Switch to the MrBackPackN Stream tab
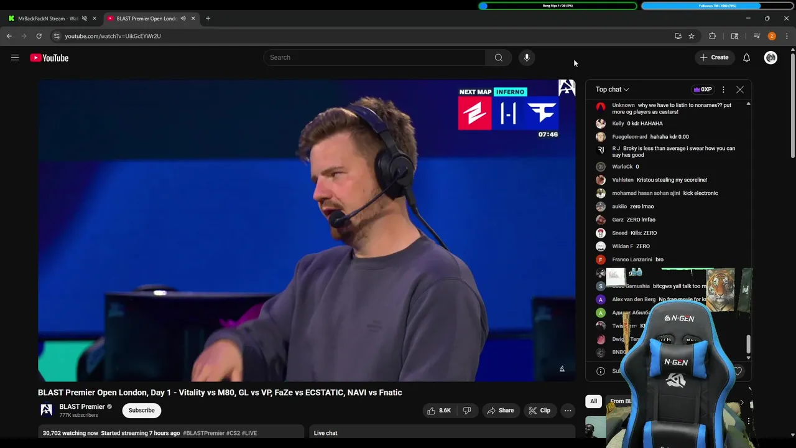The width and height of the screenshot is (796, 448). (x=47, y=19)
